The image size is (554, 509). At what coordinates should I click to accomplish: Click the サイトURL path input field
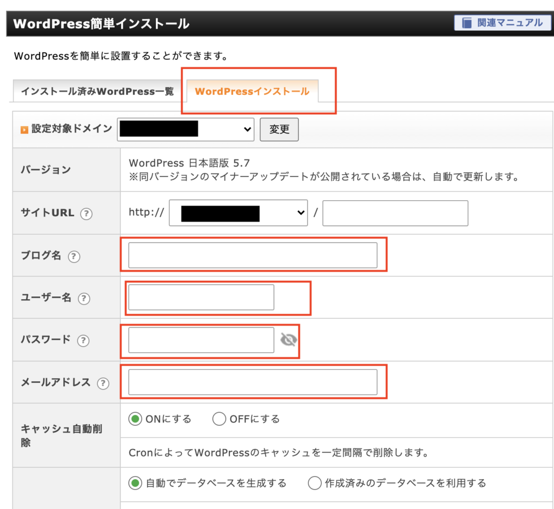pos(395,213)
